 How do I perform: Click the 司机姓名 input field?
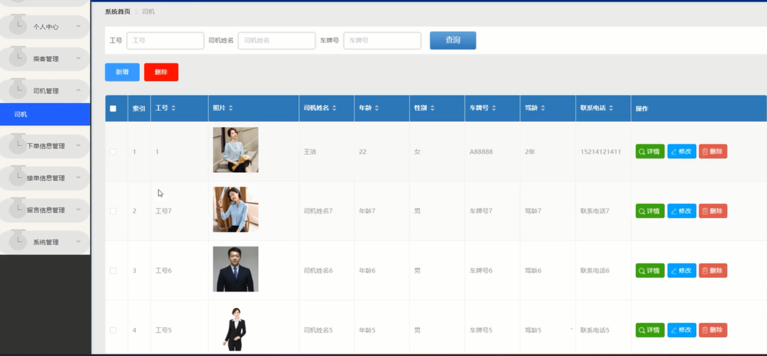277,40
